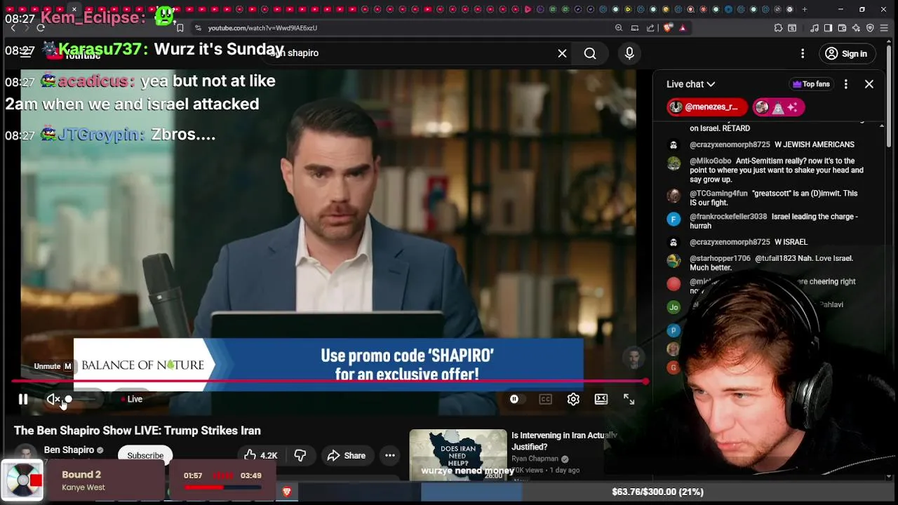
Task: Reload the page with browser refresh
Action: pos(41,28)
